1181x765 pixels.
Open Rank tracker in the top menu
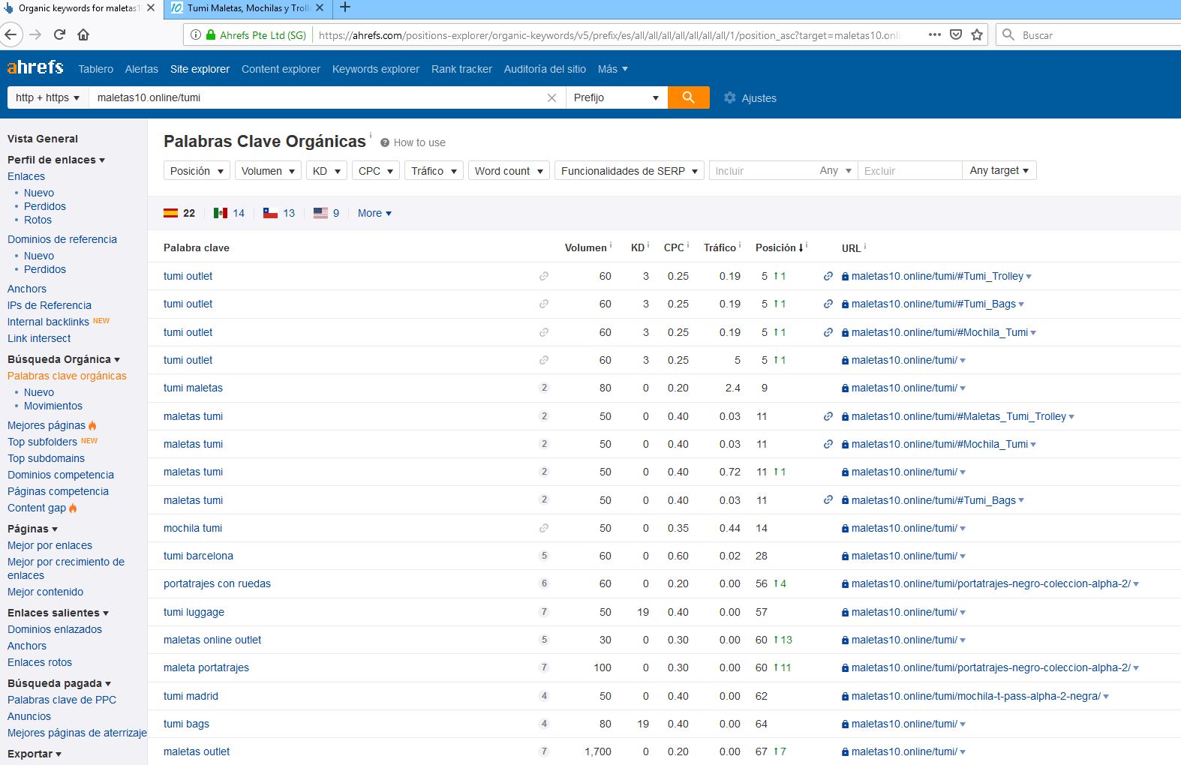[x=461, y=69]
